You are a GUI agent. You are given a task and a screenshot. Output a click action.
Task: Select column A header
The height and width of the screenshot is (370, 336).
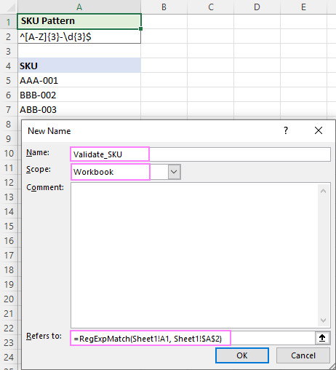(79, 7)
